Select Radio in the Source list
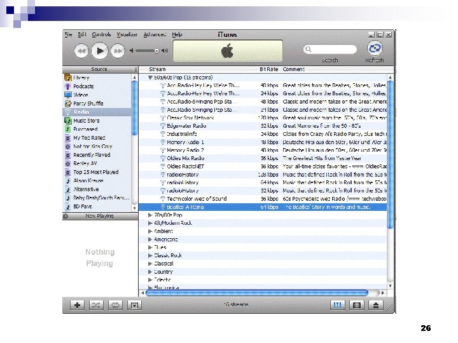Image resolution: width=458 pixels, height=343 pixels. [97, 112]
